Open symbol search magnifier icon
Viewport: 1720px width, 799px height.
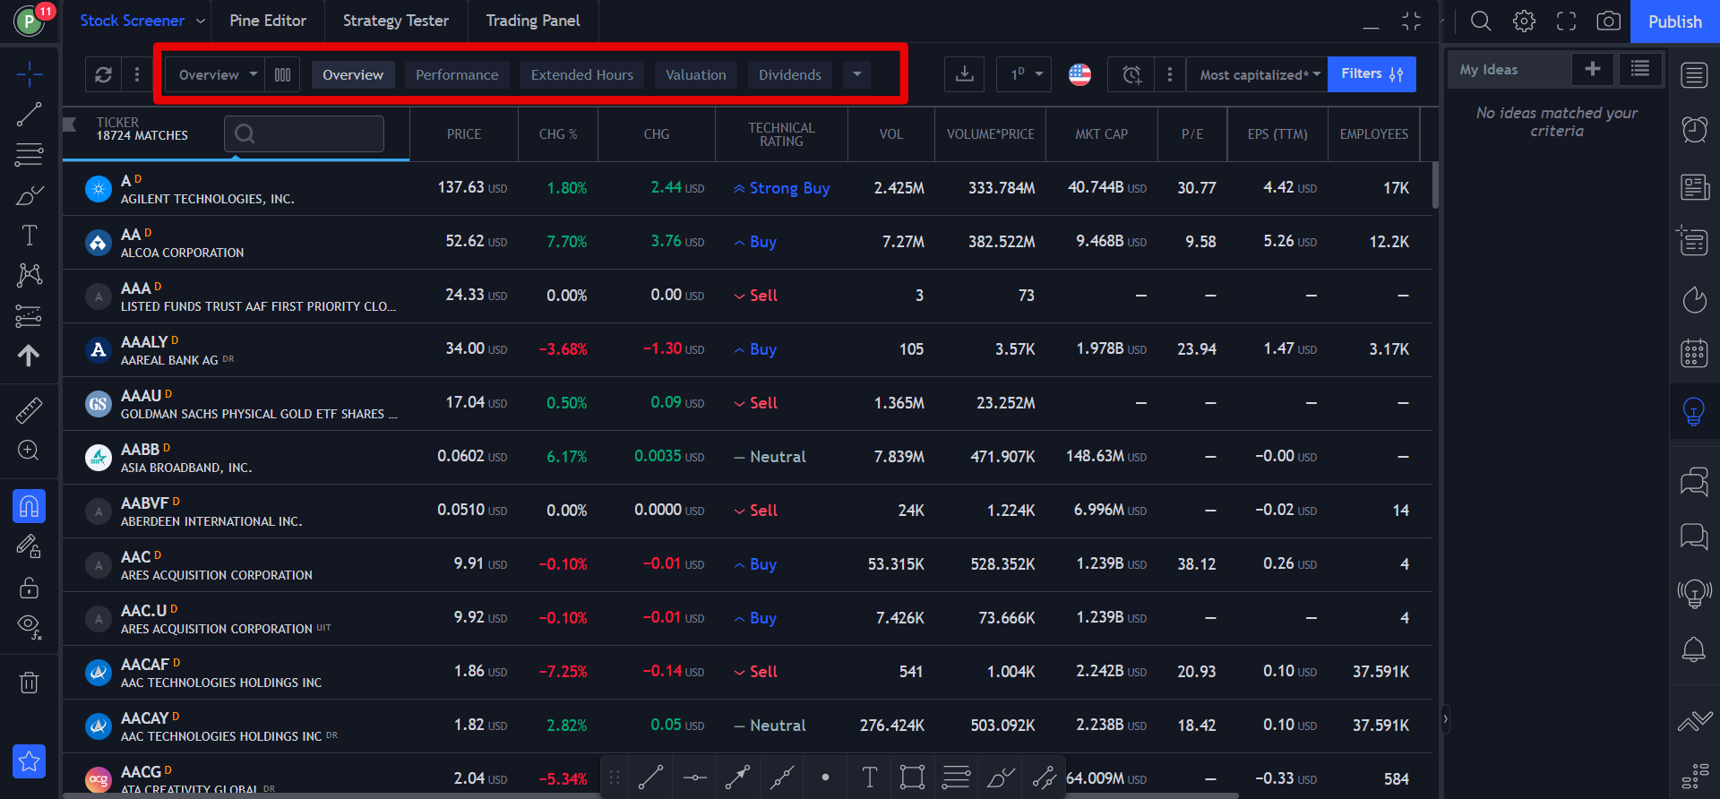(x=1481, y=21)
